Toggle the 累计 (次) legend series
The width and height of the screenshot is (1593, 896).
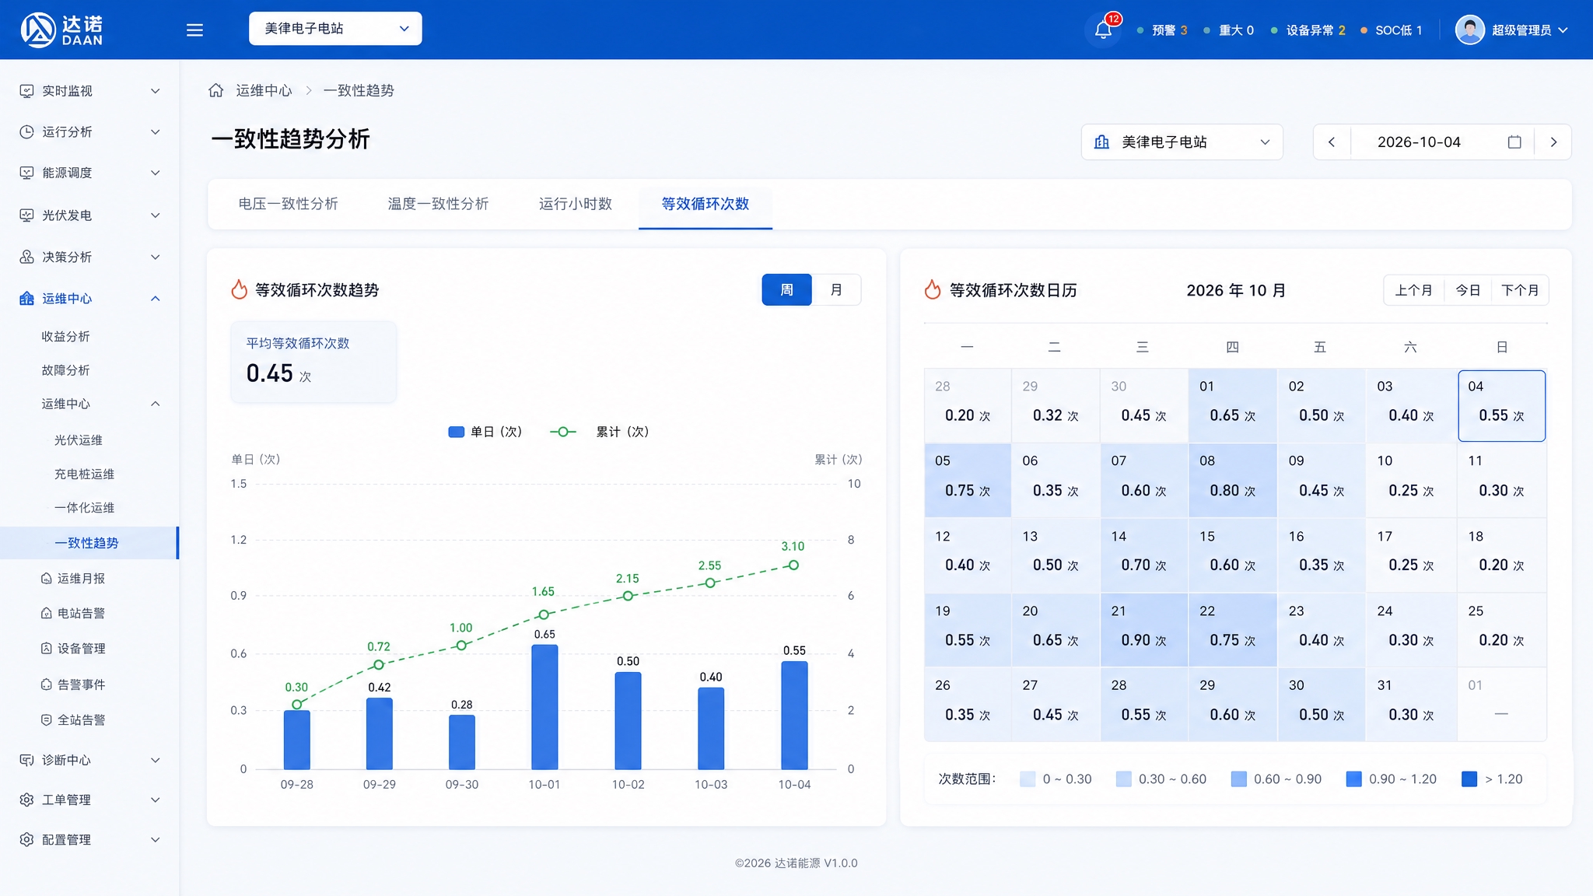click(x=599, y=432)
